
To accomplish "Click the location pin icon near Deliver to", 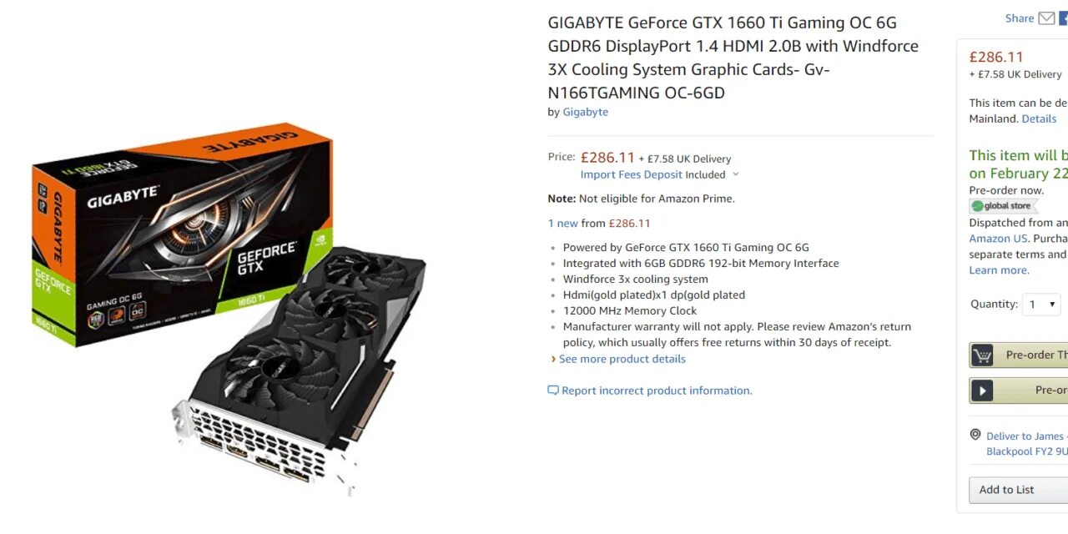I will click(x=975, y=435).
